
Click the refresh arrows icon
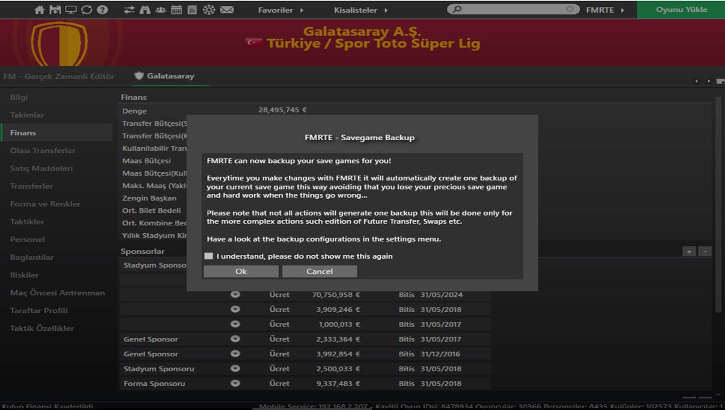coord(87,10)
